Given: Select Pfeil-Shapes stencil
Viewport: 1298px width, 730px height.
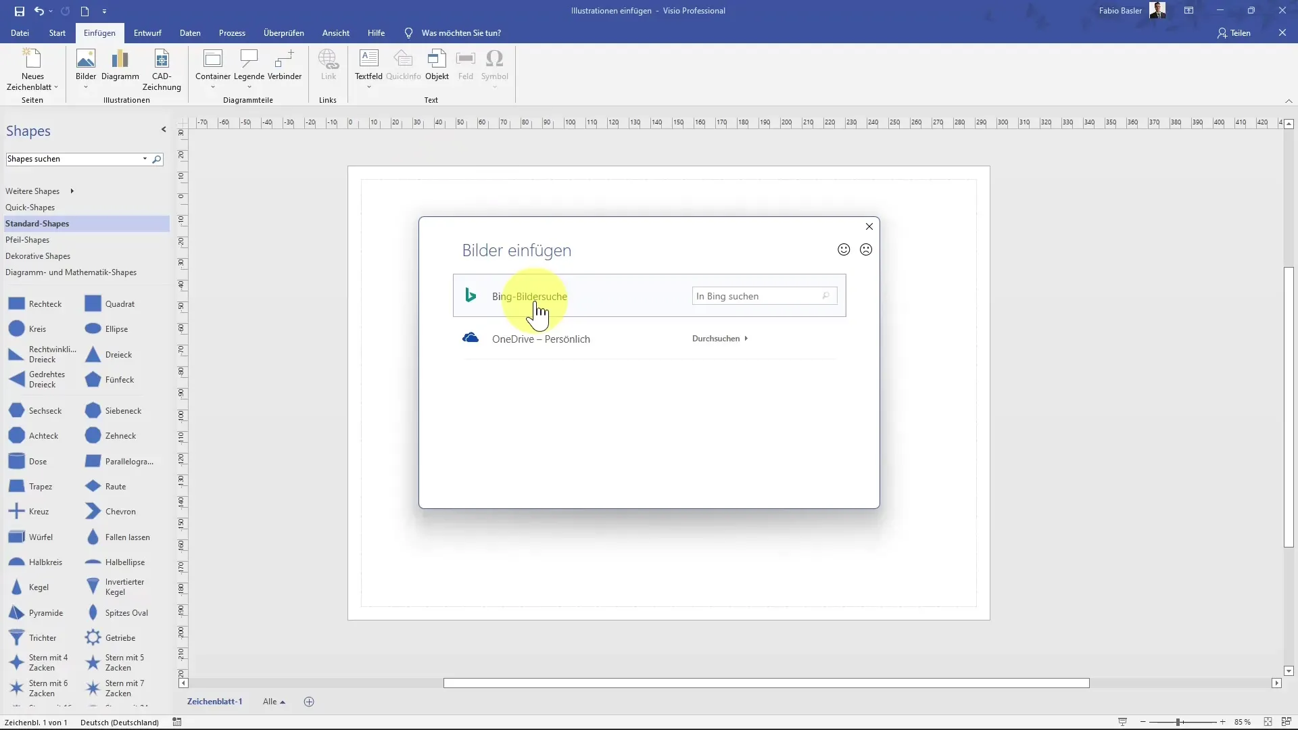Looking at the screenshot, I should pos(28,240).
